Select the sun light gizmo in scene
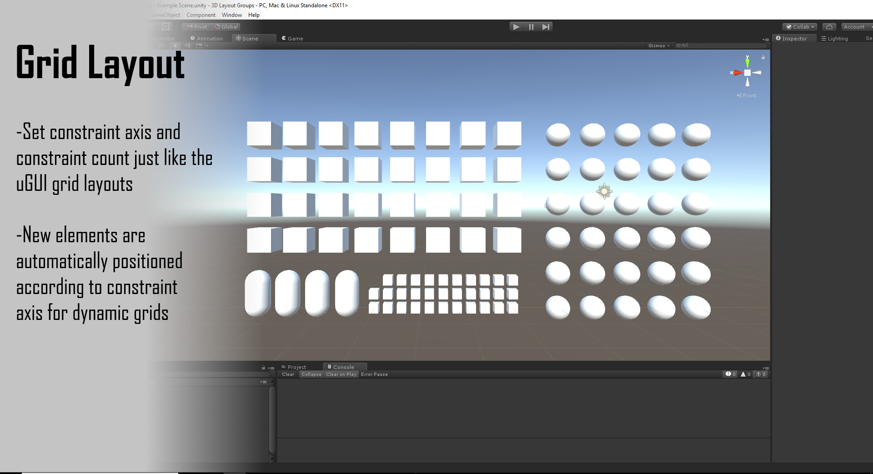 (x=604, y=191)
